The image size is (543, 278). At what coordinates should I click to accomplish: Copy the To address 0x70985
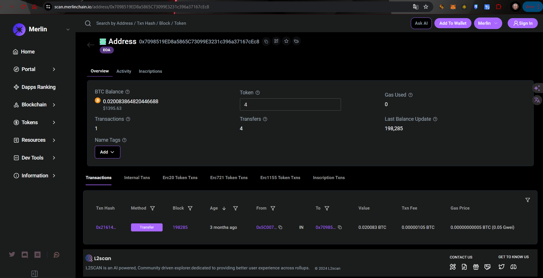pos(340,227)
